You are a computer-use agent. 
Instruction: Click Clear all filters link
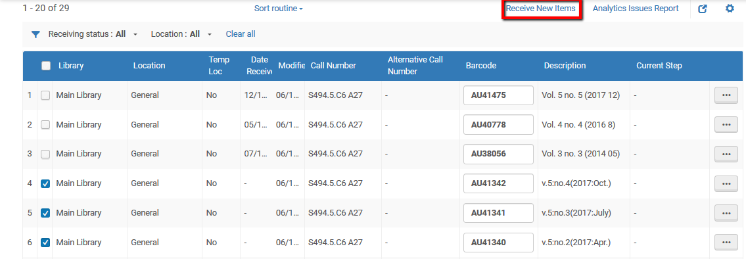[241, 34]
